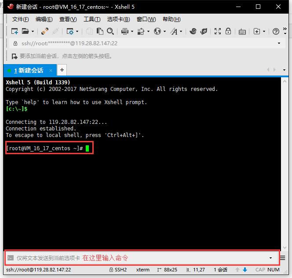Open the 工具(T) menu
Viewport: 292px width, 278px height.
coord(91,19)
